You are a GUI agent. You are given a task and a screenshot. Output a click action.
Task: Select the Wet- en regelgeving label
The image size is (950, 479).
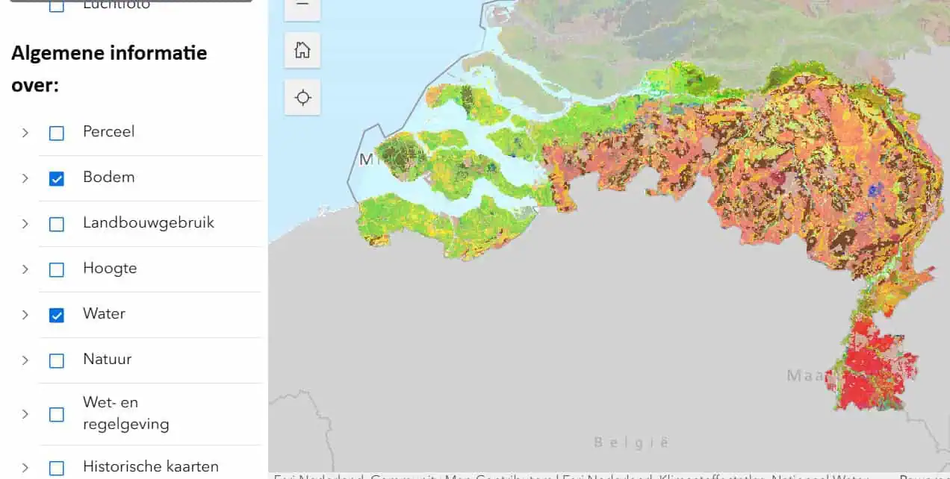[125, 413]
